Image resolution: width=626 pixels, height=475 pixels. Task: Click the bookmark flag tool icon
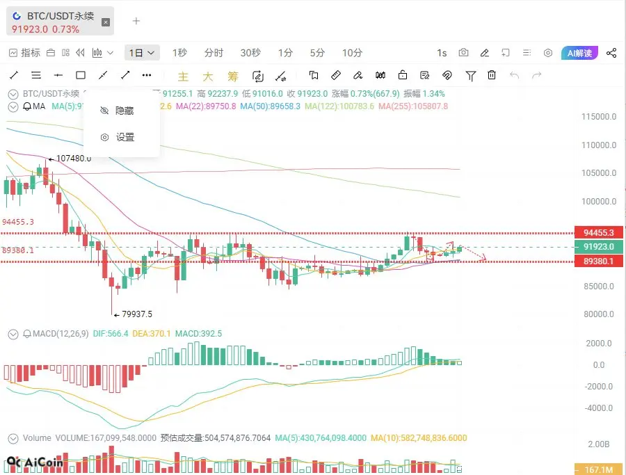pos(314,75)
